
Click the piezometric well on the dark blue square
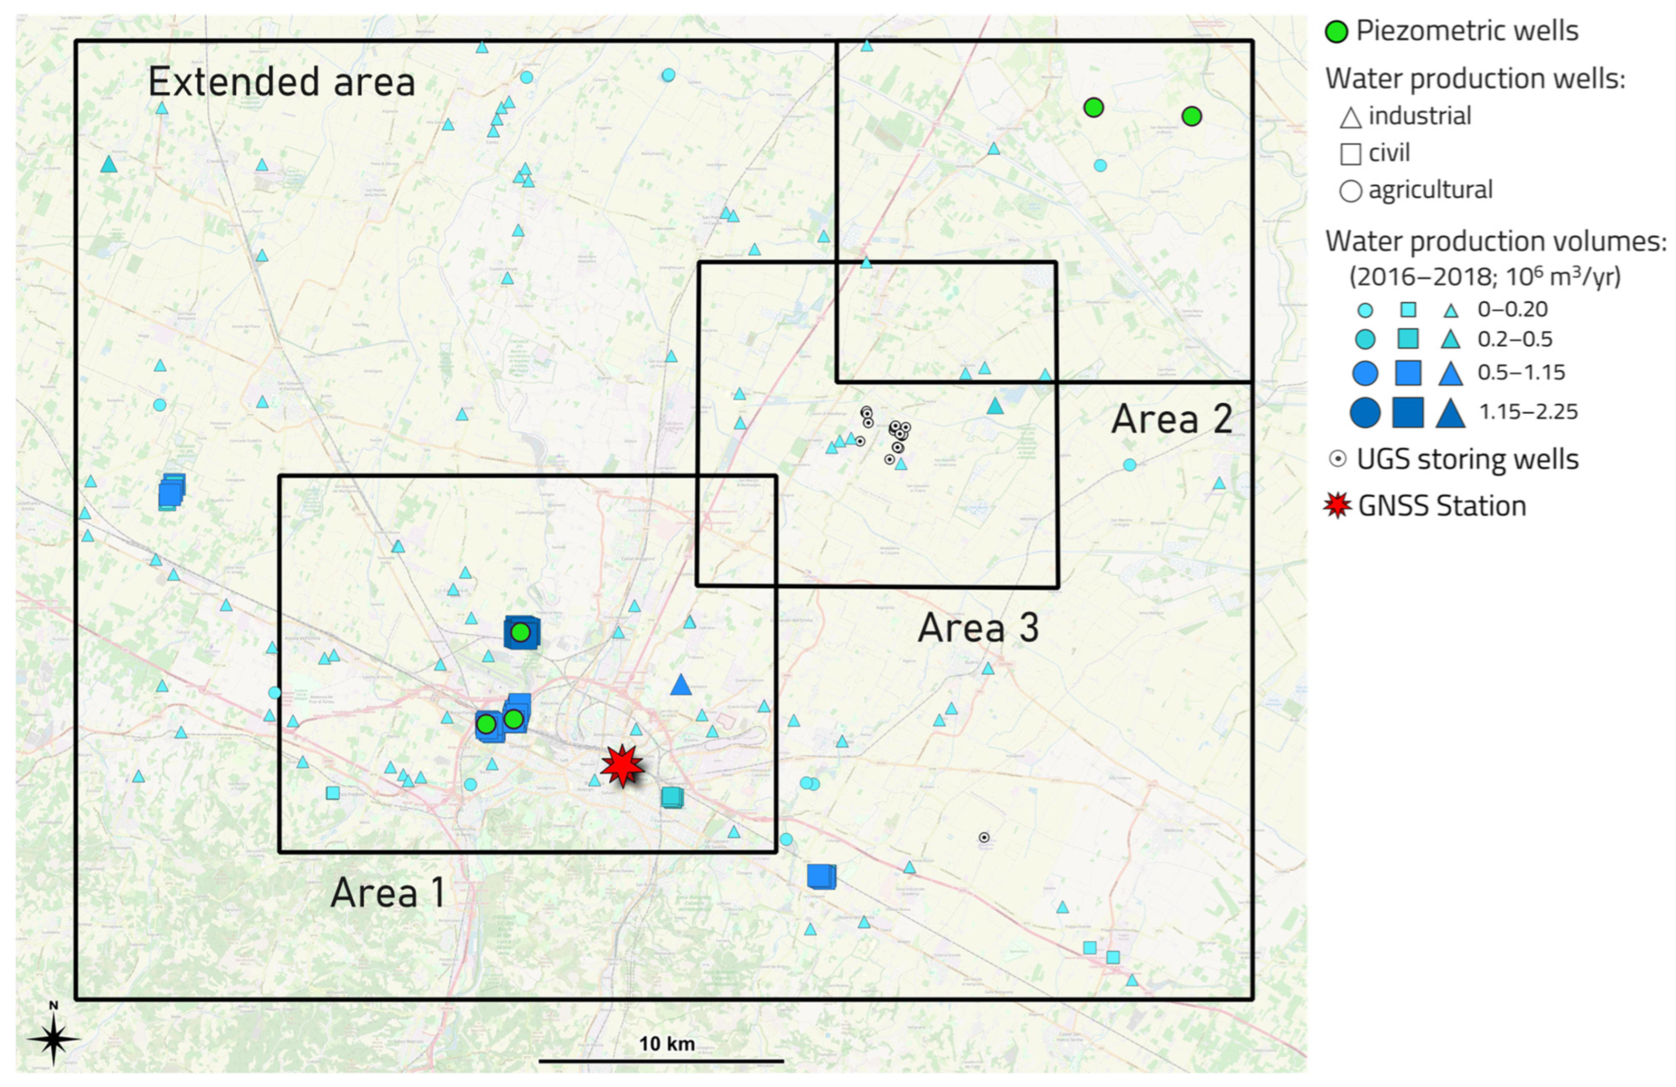coord(521,632)
